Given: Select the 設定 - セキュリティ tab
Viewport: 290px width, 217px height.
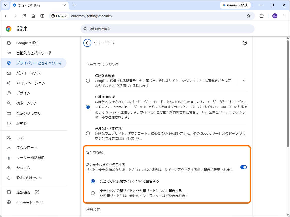Looking at the screenshot, I should [x=39, y=5].
